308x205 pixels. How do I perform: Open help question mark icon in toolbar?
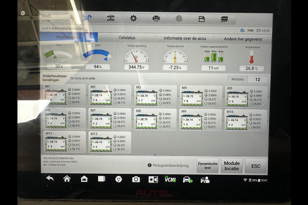[179, 19]
